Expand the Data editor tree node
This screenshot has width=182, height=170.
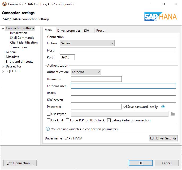[x=3, y=67]
